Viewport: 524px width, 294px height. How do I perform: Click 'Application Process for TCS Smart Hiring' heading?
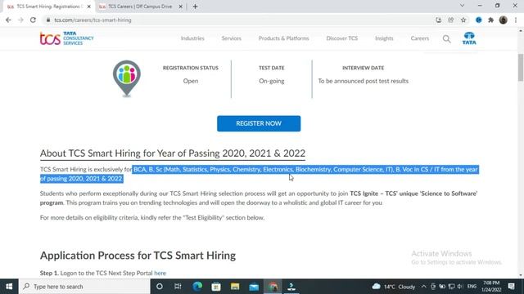(x=138, y=256)
